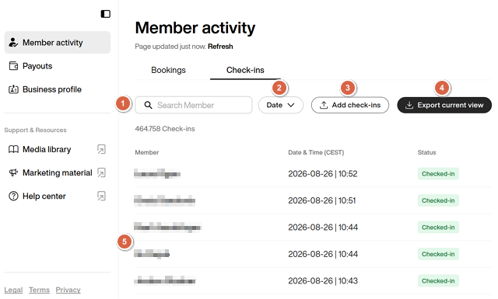This screenshot has width=498, height=299.
Task: Select the 2026-08-26 | 10:51 entry
Action: pyautogui.click(x=321, y=200)
